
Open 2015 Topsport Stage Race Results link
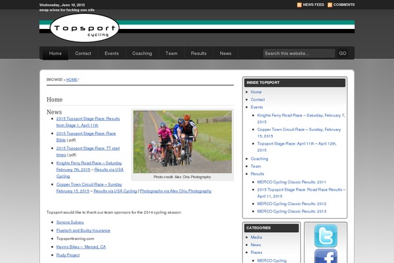click(x=88, y=122)
